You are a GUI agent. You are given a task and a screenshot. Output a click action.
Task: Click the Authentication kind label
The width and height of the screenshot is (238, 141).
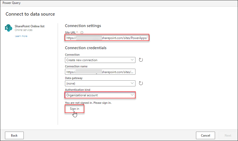(x=78, y=90)
